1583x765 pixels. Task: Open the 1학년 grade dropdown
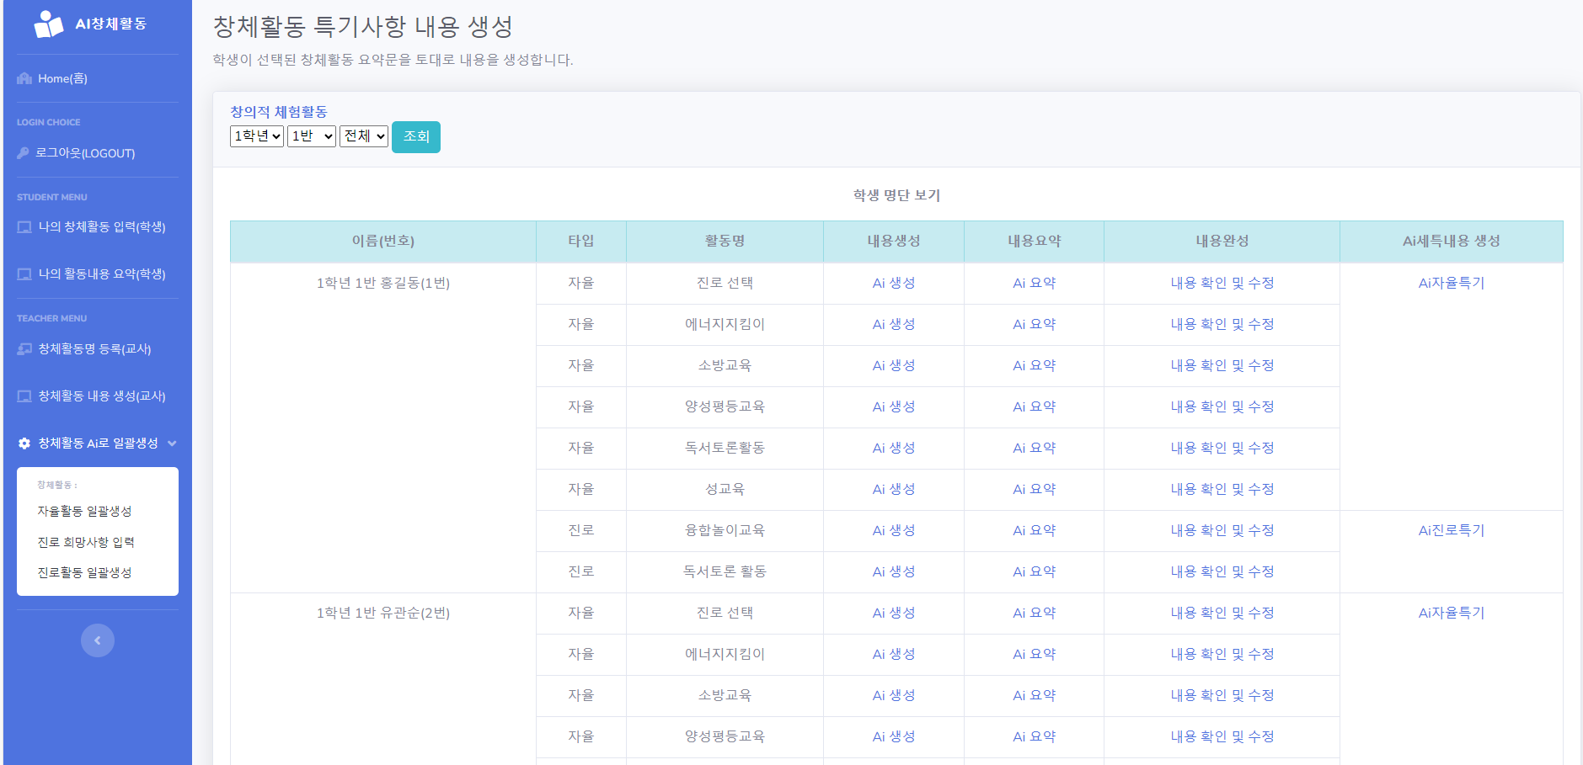pos(257,136)
